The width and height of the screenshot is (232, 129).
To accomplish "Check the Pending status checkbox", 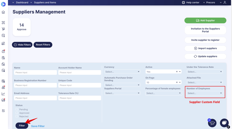I will pyautogui.click(x=17, y=110).
